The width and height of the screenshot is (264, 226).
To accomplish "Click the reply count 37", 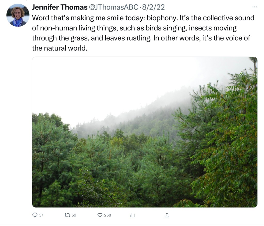I will pyautogui.click(x=41, y=215).
